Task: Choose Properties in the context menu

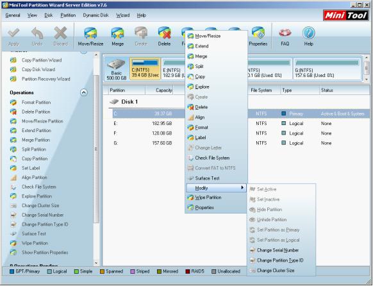Action: click(x=216, y=208)
